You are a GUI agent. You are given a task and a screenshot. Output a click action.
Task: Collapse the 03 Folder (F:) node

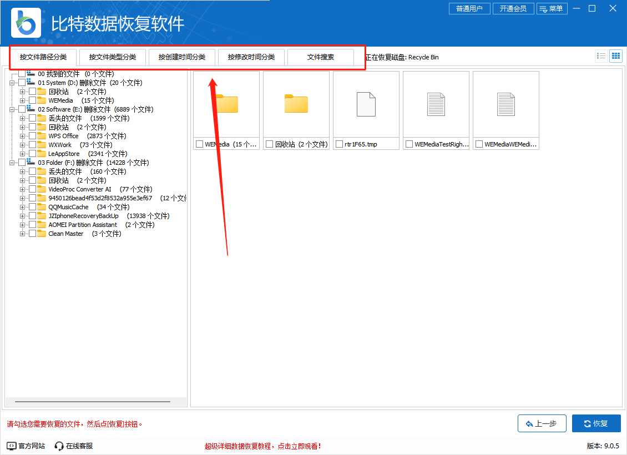point(12,163)
